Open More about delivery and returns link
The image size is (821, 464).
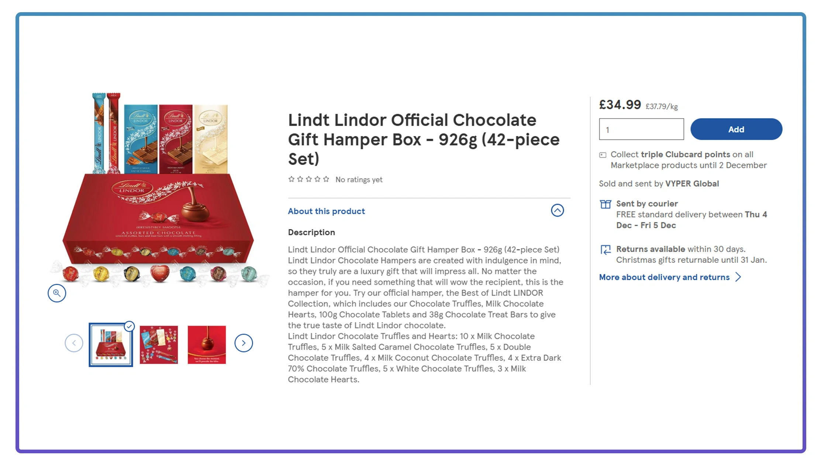tap(664, 277)
